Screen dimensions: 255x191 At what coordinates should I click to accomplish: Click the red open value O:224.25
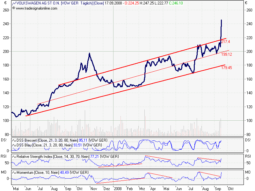tap(132, 3)
